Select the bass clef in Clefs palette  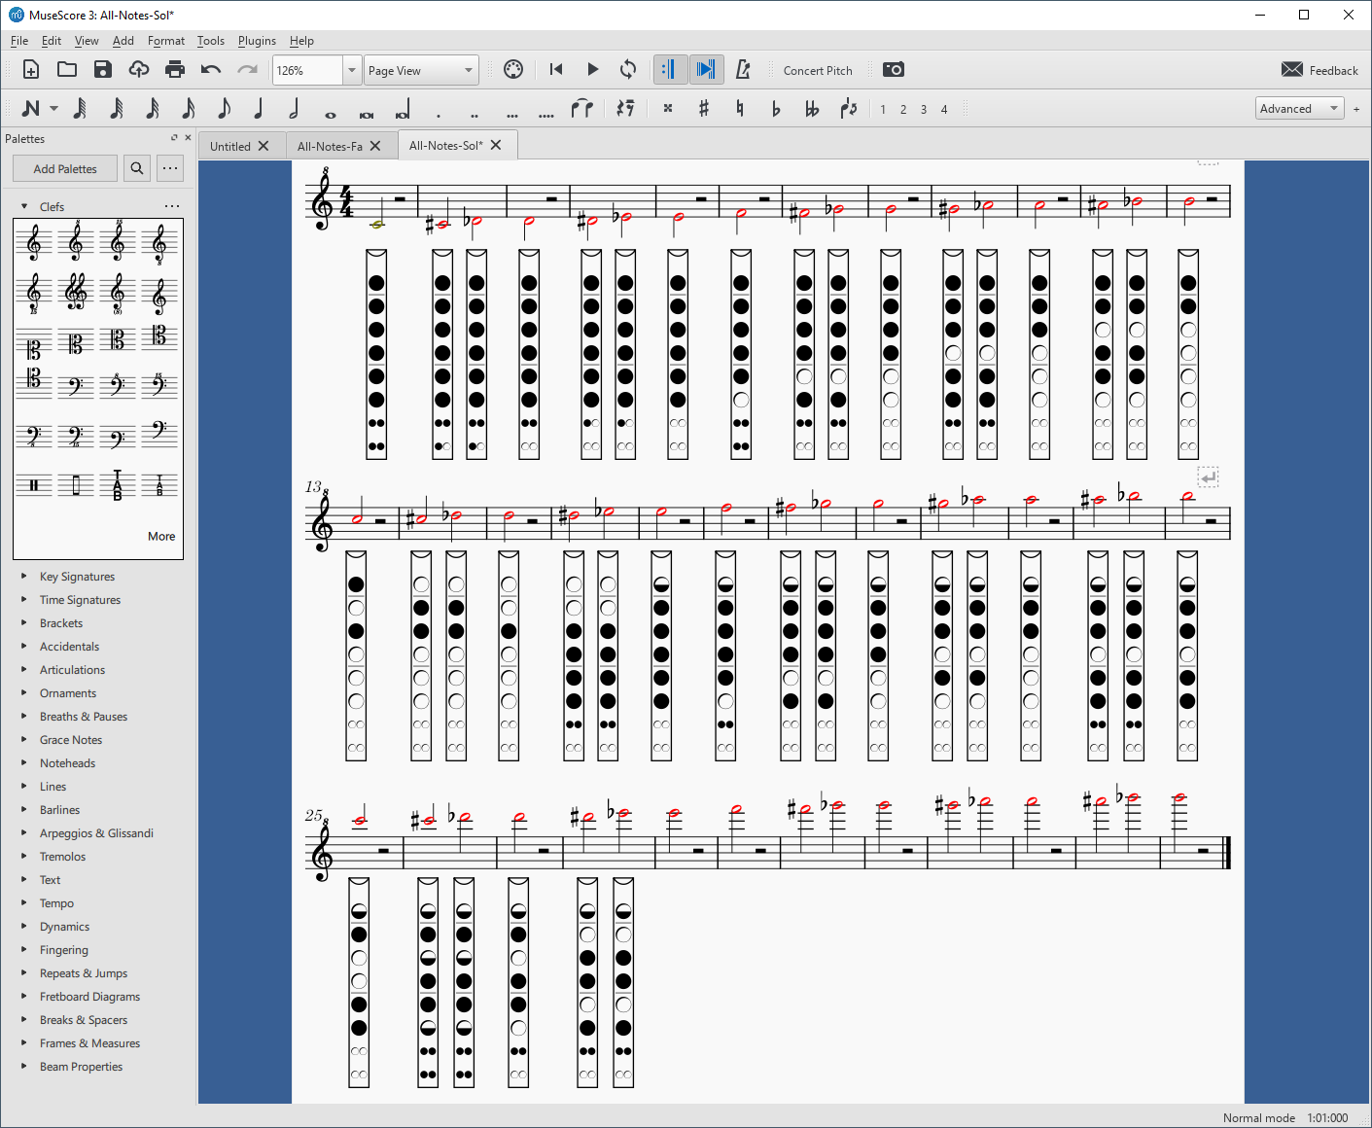coord(76,386)
